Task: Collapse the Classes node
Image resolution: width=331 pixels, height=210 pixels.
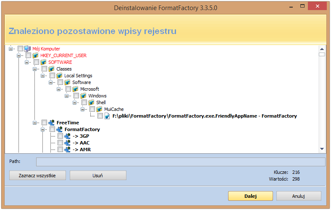Action: (35, 69)
